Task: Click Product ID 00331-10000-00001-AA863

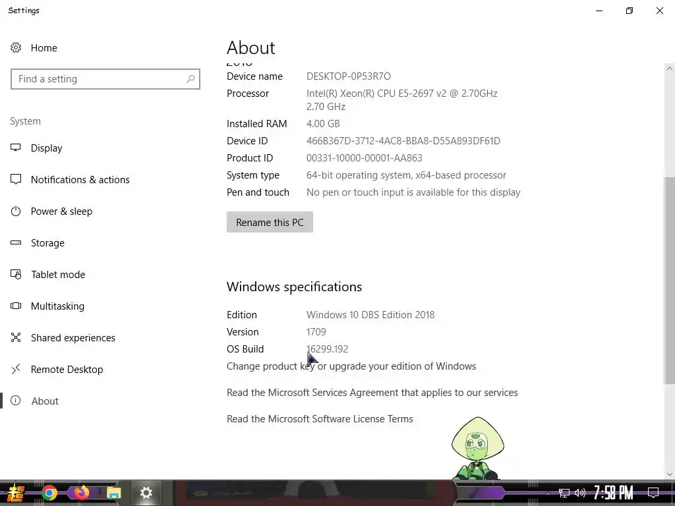Action: [364, 158]
